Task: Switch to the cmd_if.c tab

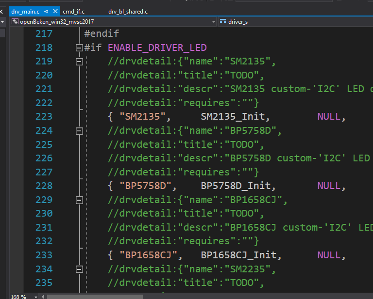Action: (73, 12)
